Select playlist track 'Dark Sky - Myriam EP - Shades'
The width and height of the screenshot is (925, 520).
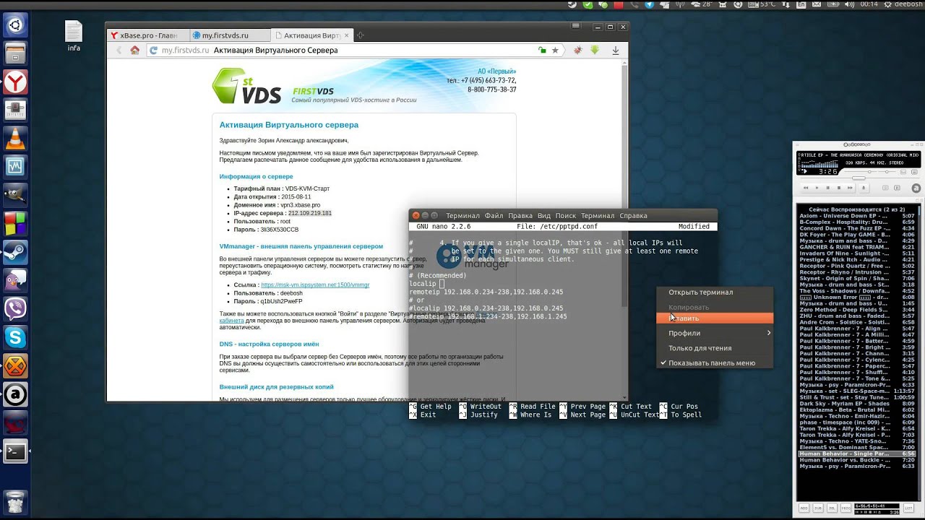point(857,404)
